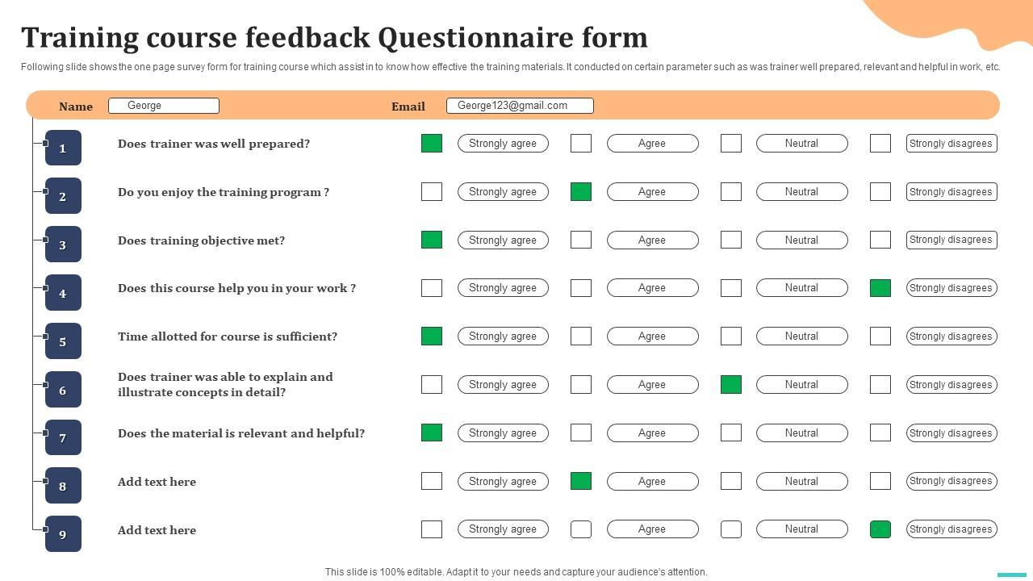Viewport: 1033px width, 581px height.
Task: Click the number 2 question badge
Action: 63,196
